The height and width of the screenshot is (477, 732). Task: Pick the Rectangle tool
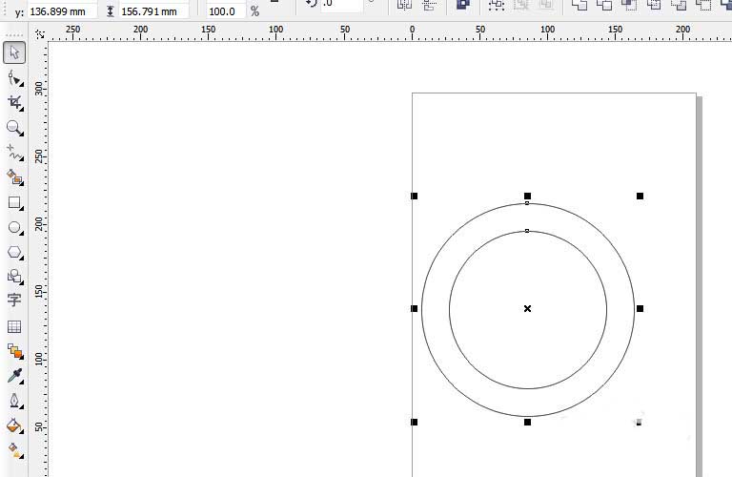coord(14,202)
